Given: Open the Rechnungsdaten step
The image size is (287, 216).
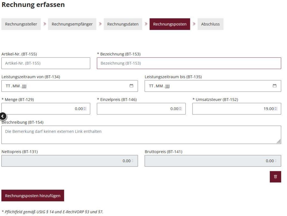Looking at the screenshot, I should coord(123,24).
